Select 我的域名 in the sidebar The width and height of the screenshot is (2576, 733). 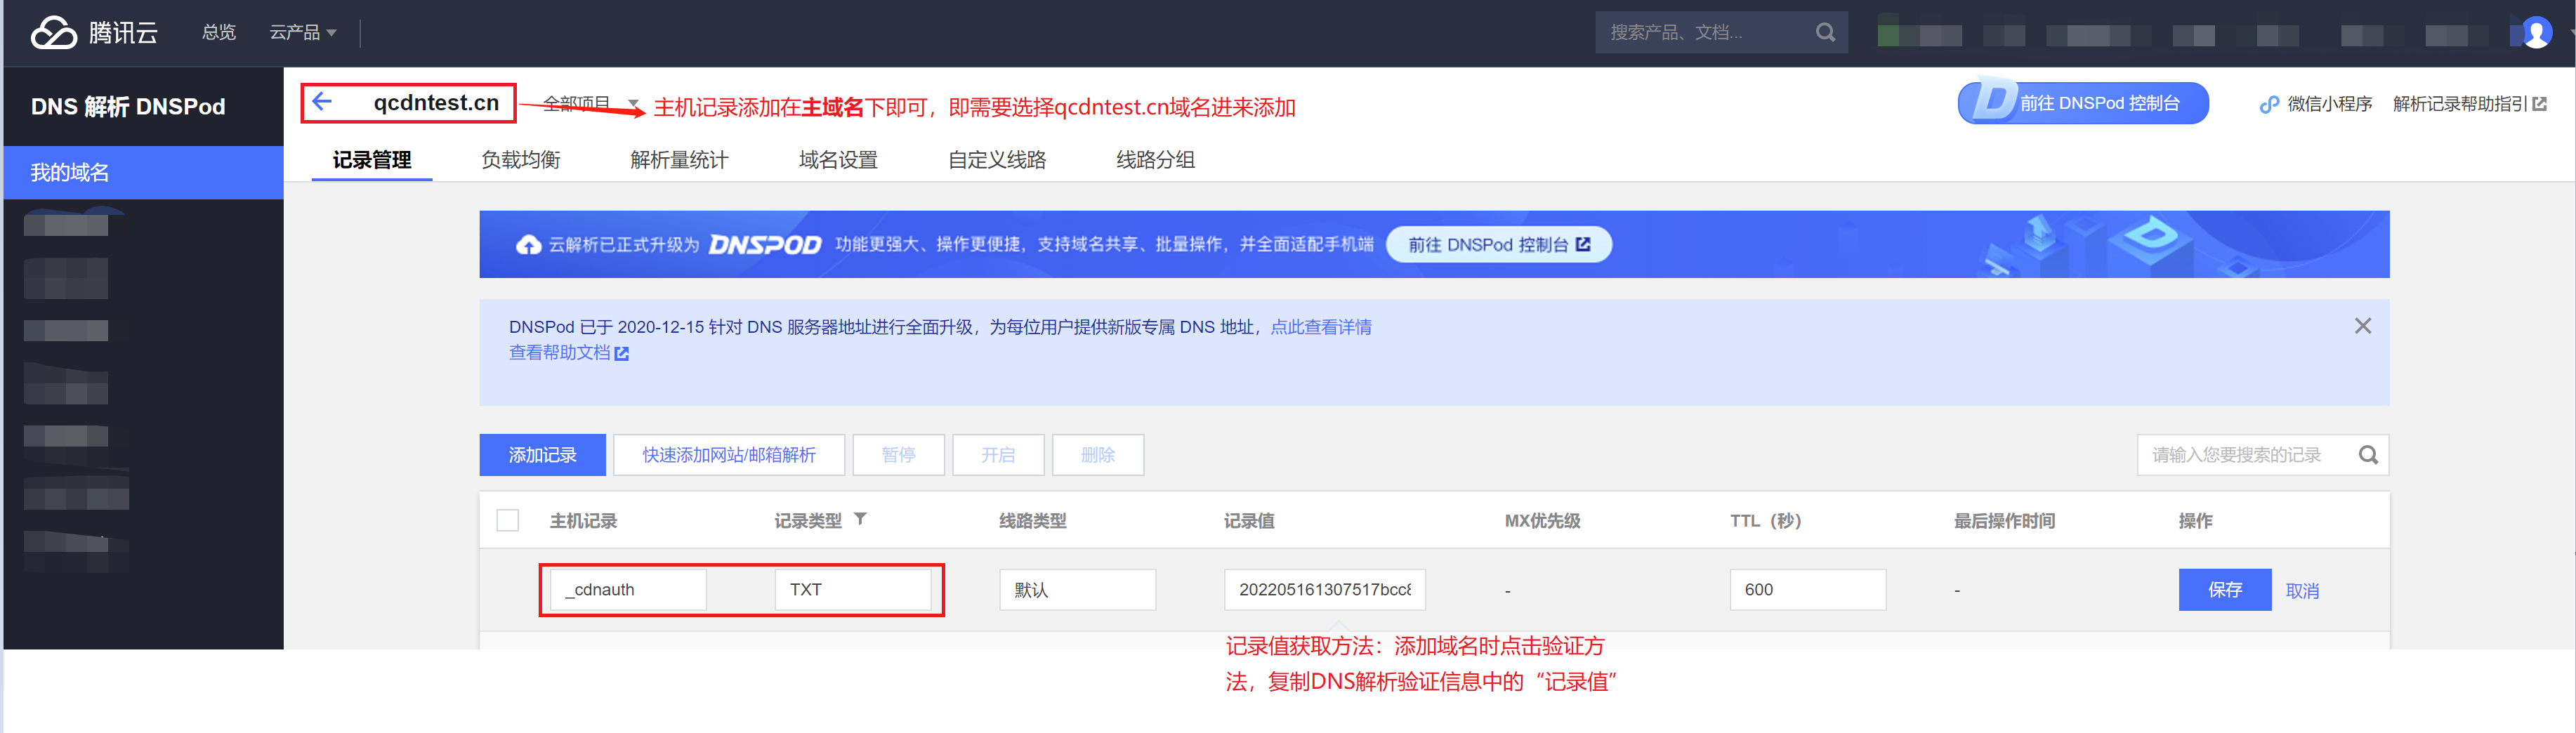point(144,173)
